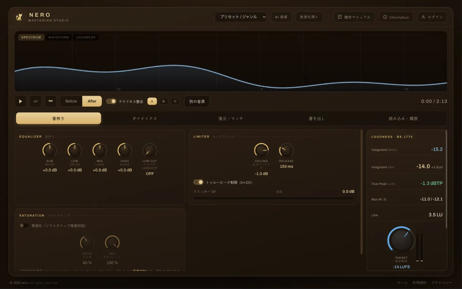Open the 音作り tab
This screenshot has height=289, width=462.
tap(58, 118)
